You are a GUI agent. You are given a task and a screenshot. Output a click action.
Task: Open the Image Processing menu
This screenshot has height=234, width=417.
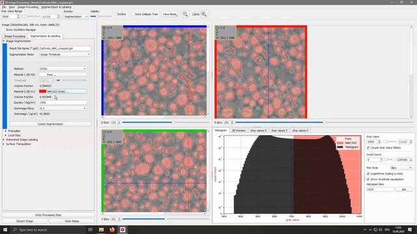point(28,7)
